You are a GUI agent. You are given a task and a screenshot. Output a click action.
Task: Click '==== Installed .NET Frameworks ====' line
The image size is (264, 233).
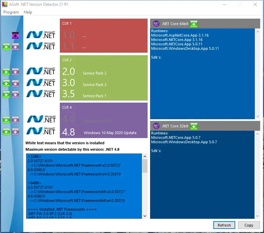(x=62, y=209)
